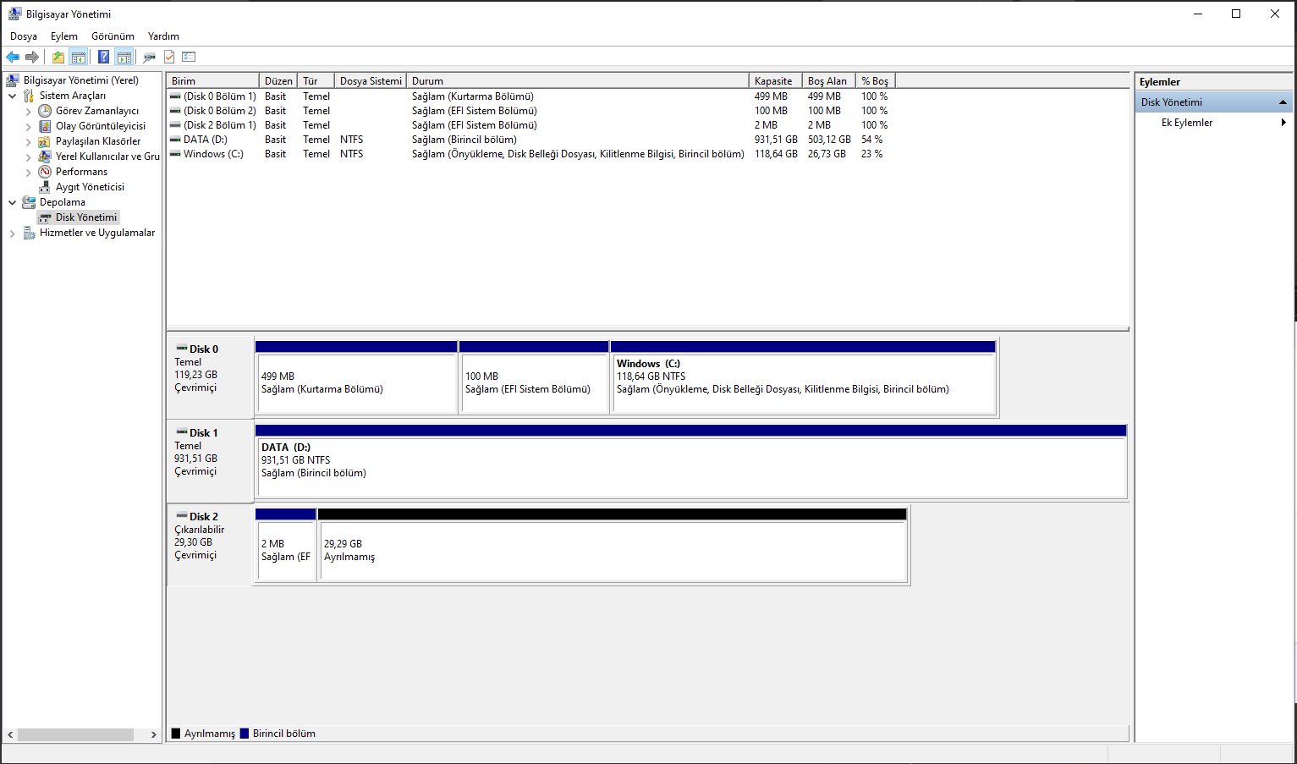Expand the Görev Zamanlayıcı node

(29, 111)
